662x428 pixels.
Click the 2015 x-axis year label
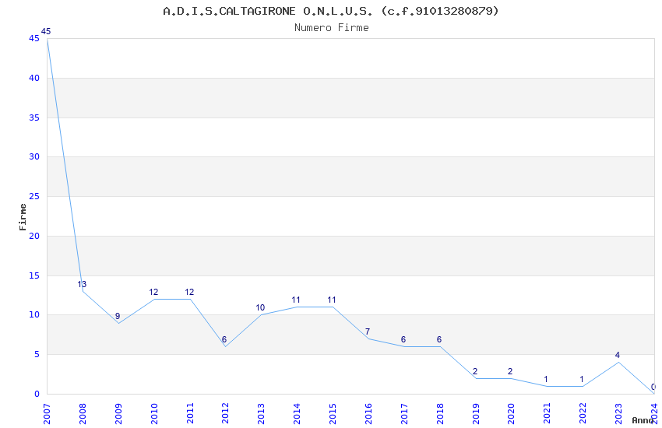pyautogui.click(x=333, y=413)
